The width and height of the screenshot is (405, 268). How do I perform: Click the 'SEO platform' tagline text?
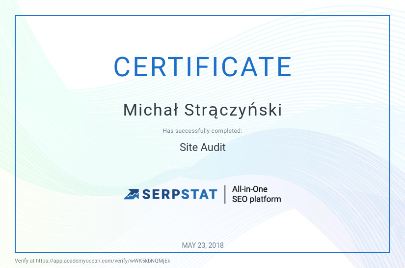(x=256, y=199)
